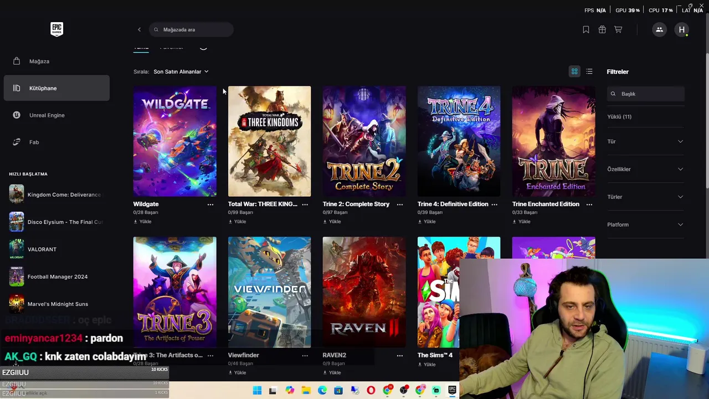The height and width of the screenshot is (399, 709).
Task: Open Microsoft Store from the taskbar
Action: [338, 391]
